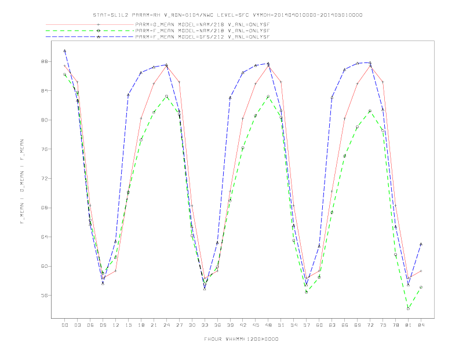Click the x-axis tick label 03
The height and width of the screenshot is (354, 459).
coord(78,325)
